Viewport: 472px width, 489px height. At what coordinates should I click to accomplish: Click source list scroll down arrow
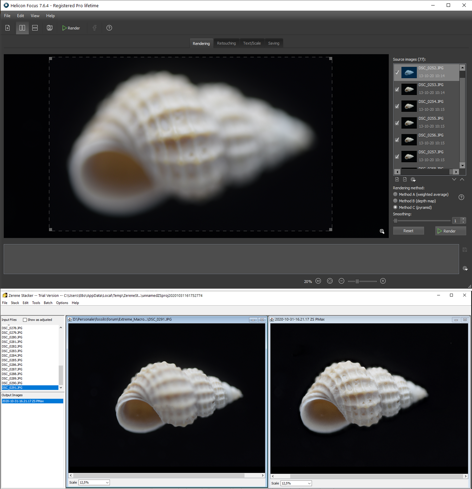[x=462, y=166]
